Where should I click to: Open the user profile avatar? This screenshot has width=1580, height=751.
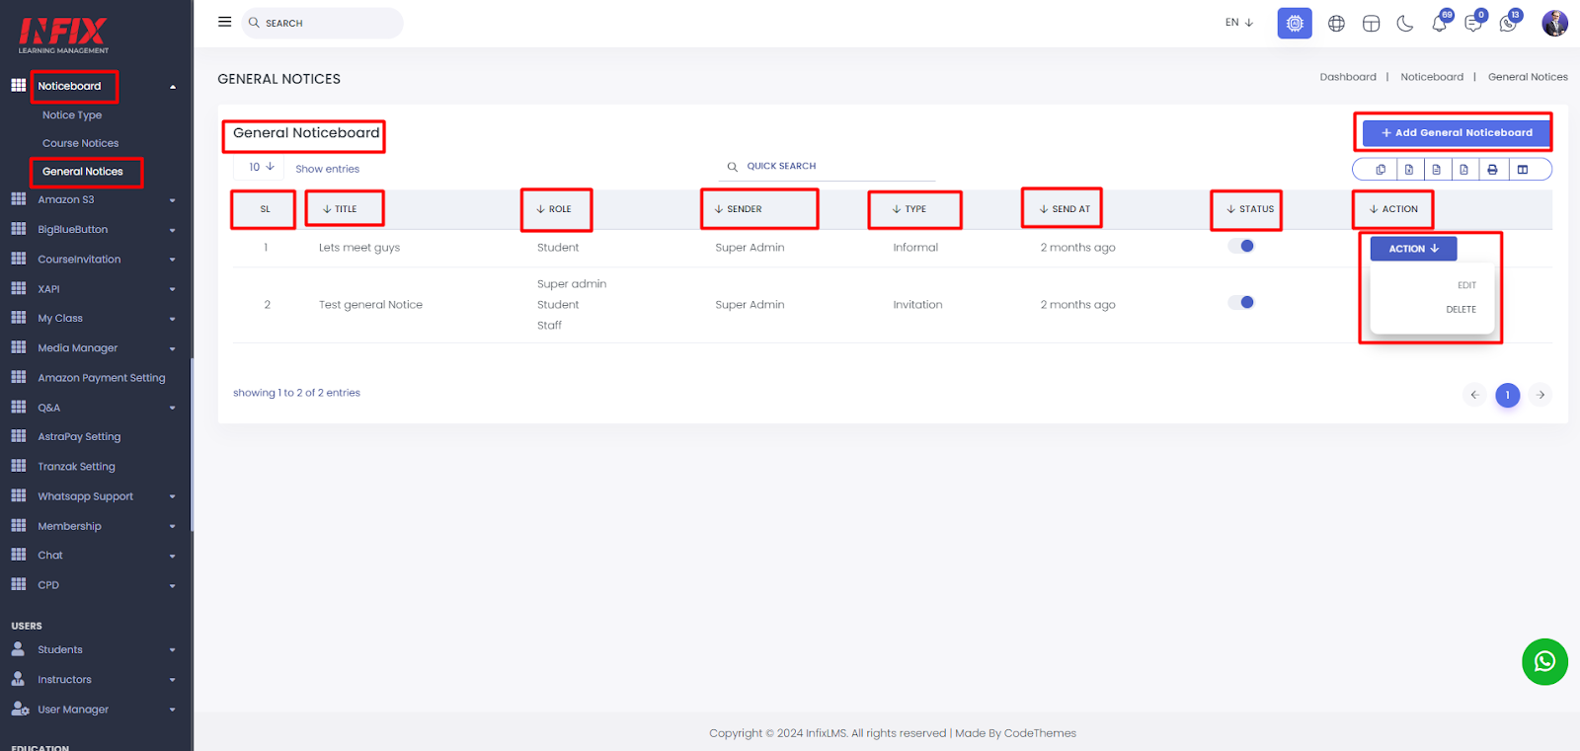tap(1554, 23)
